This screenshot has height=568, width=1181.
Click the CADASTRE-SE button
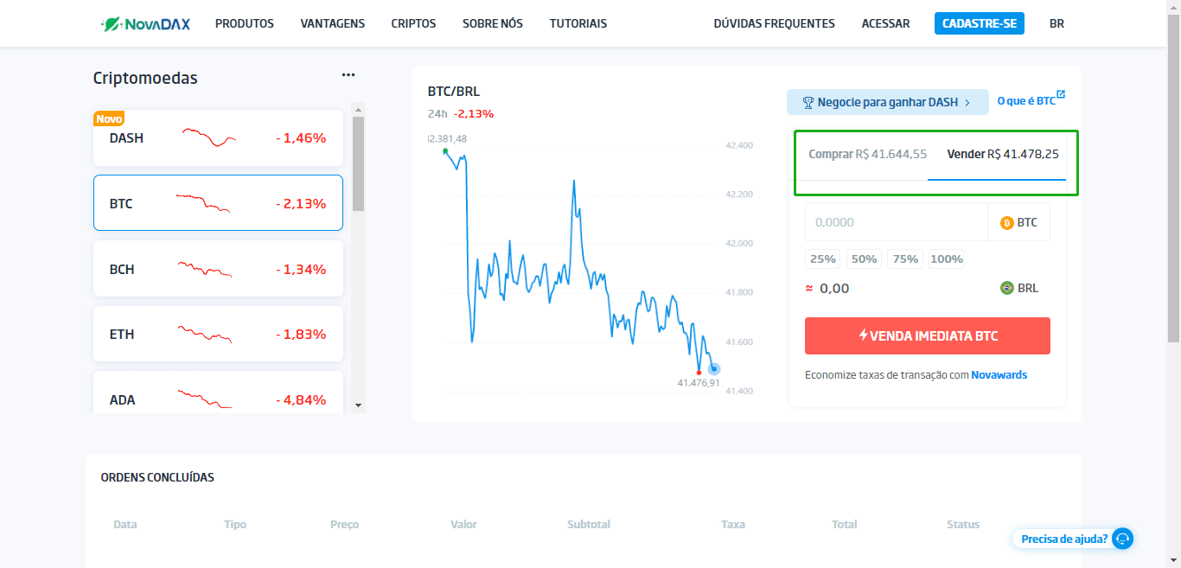point(979,23)
